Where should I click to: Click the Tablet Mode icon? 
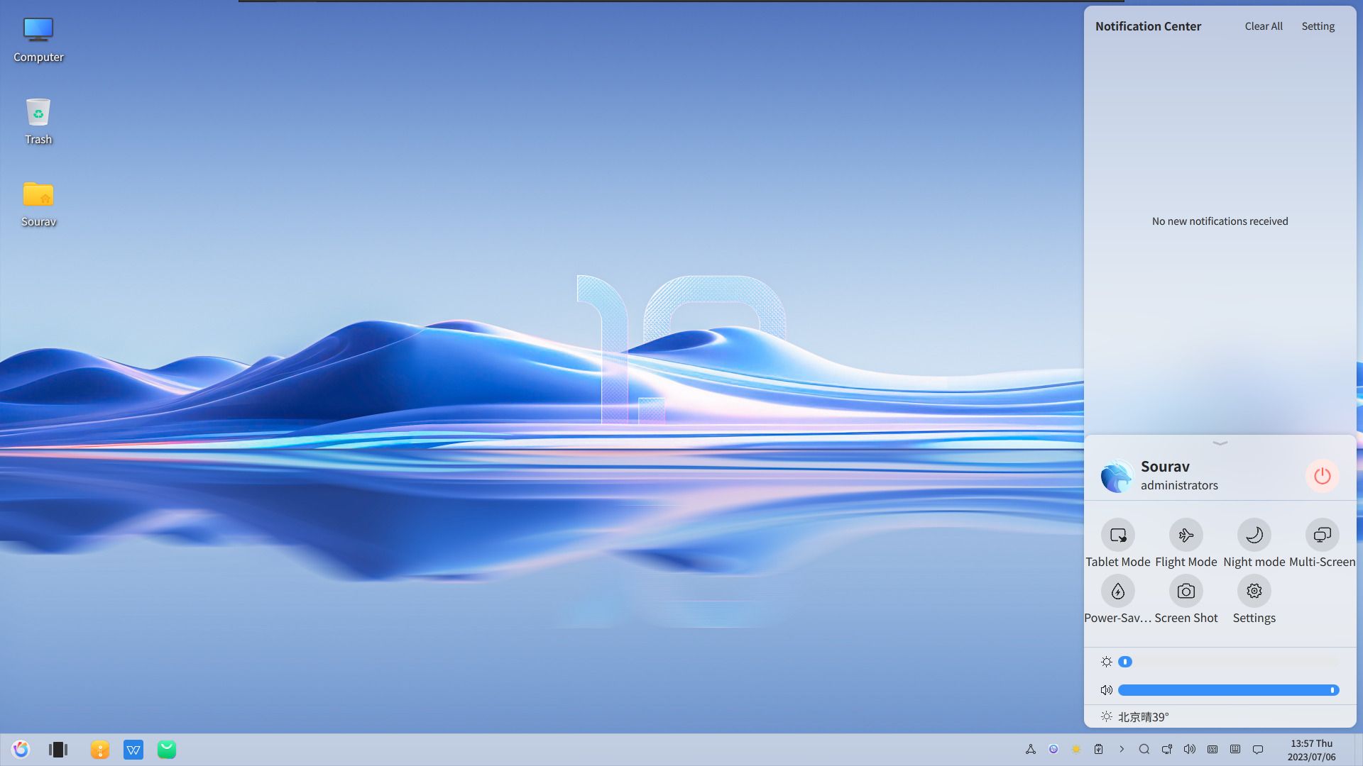point(1118,534)
